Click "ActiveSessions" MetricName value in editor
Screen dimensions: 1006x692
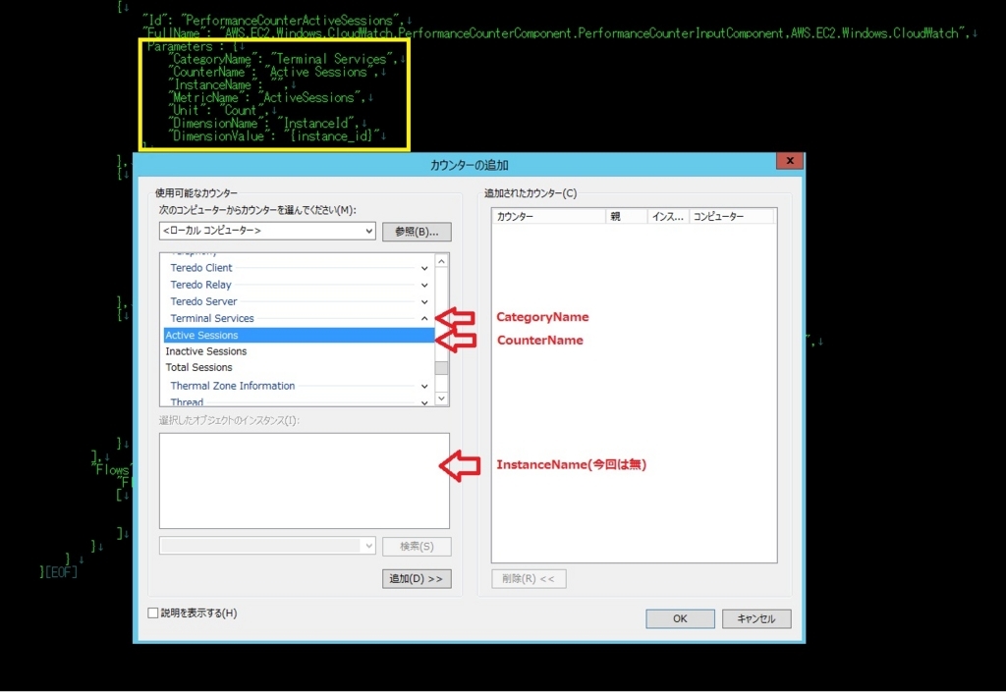point(309,97)
